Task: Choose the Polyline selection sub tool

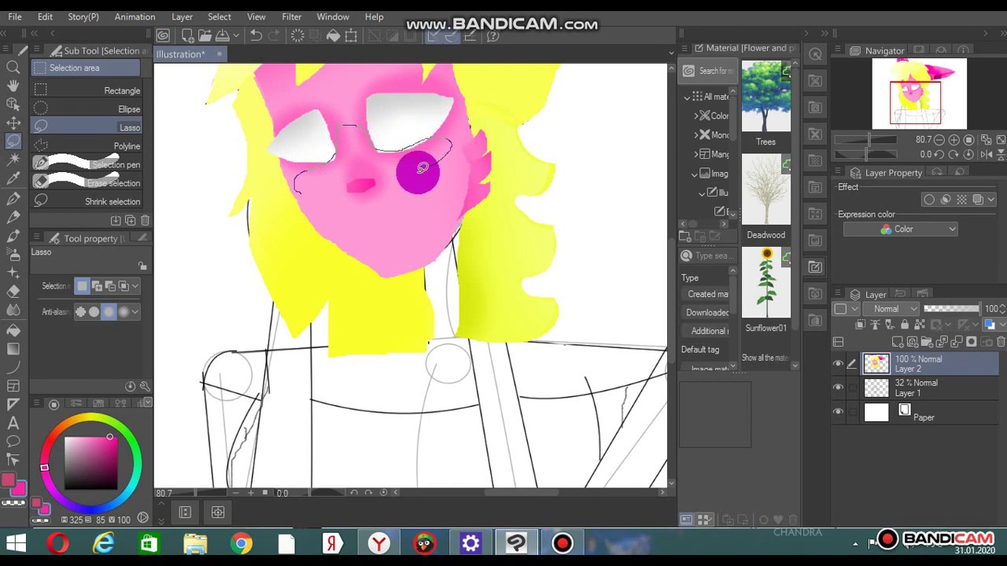Action: pos(87,146)
